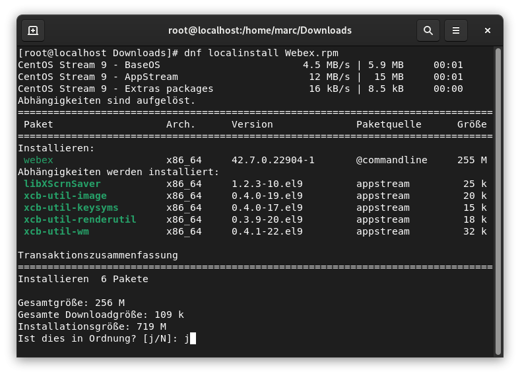Click the 'Installieren 6 Pakete' line
The height and width of the screenshot is (376, 520).
[x=83, y=280]
